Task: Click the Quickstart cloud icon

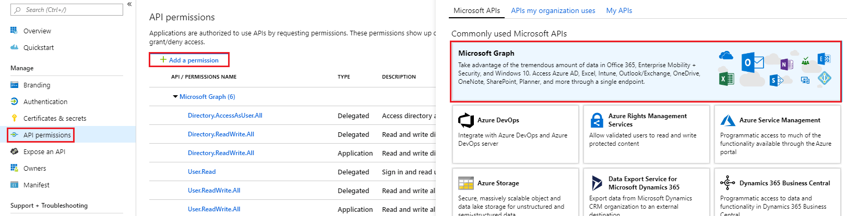Action: pos(14,47)
